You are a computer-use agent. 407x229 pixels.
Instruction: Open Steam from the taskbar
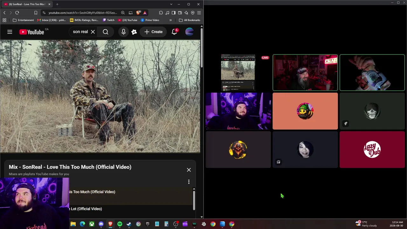tap(129, 224)
